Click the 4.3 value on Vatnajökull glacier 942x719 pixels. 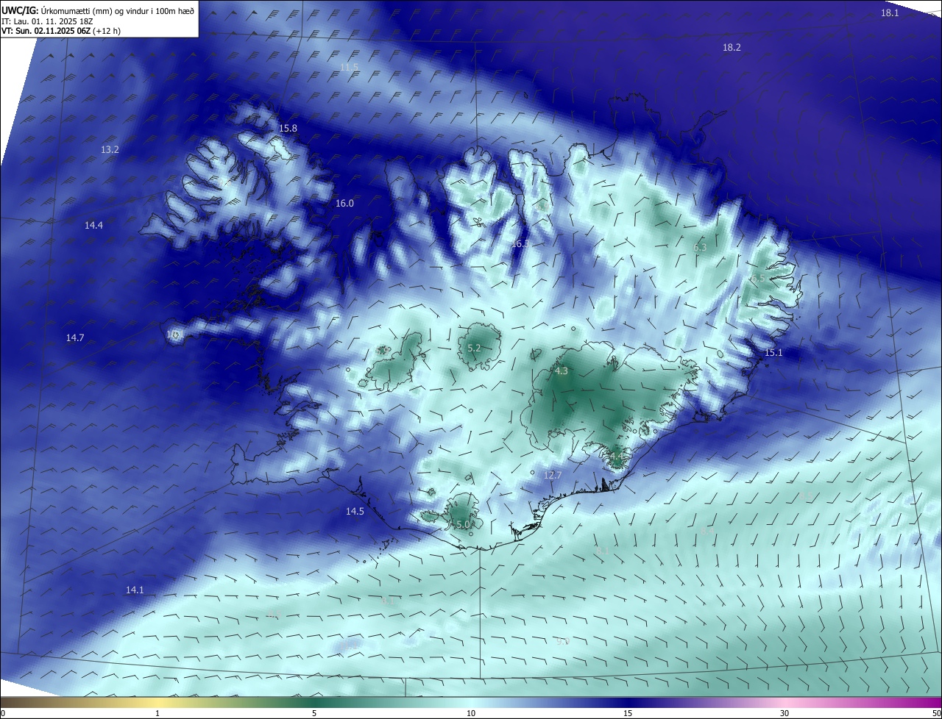[x=562, y=371]
